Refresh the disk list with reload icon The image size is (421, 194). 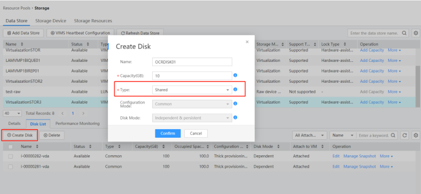[404, 135]
